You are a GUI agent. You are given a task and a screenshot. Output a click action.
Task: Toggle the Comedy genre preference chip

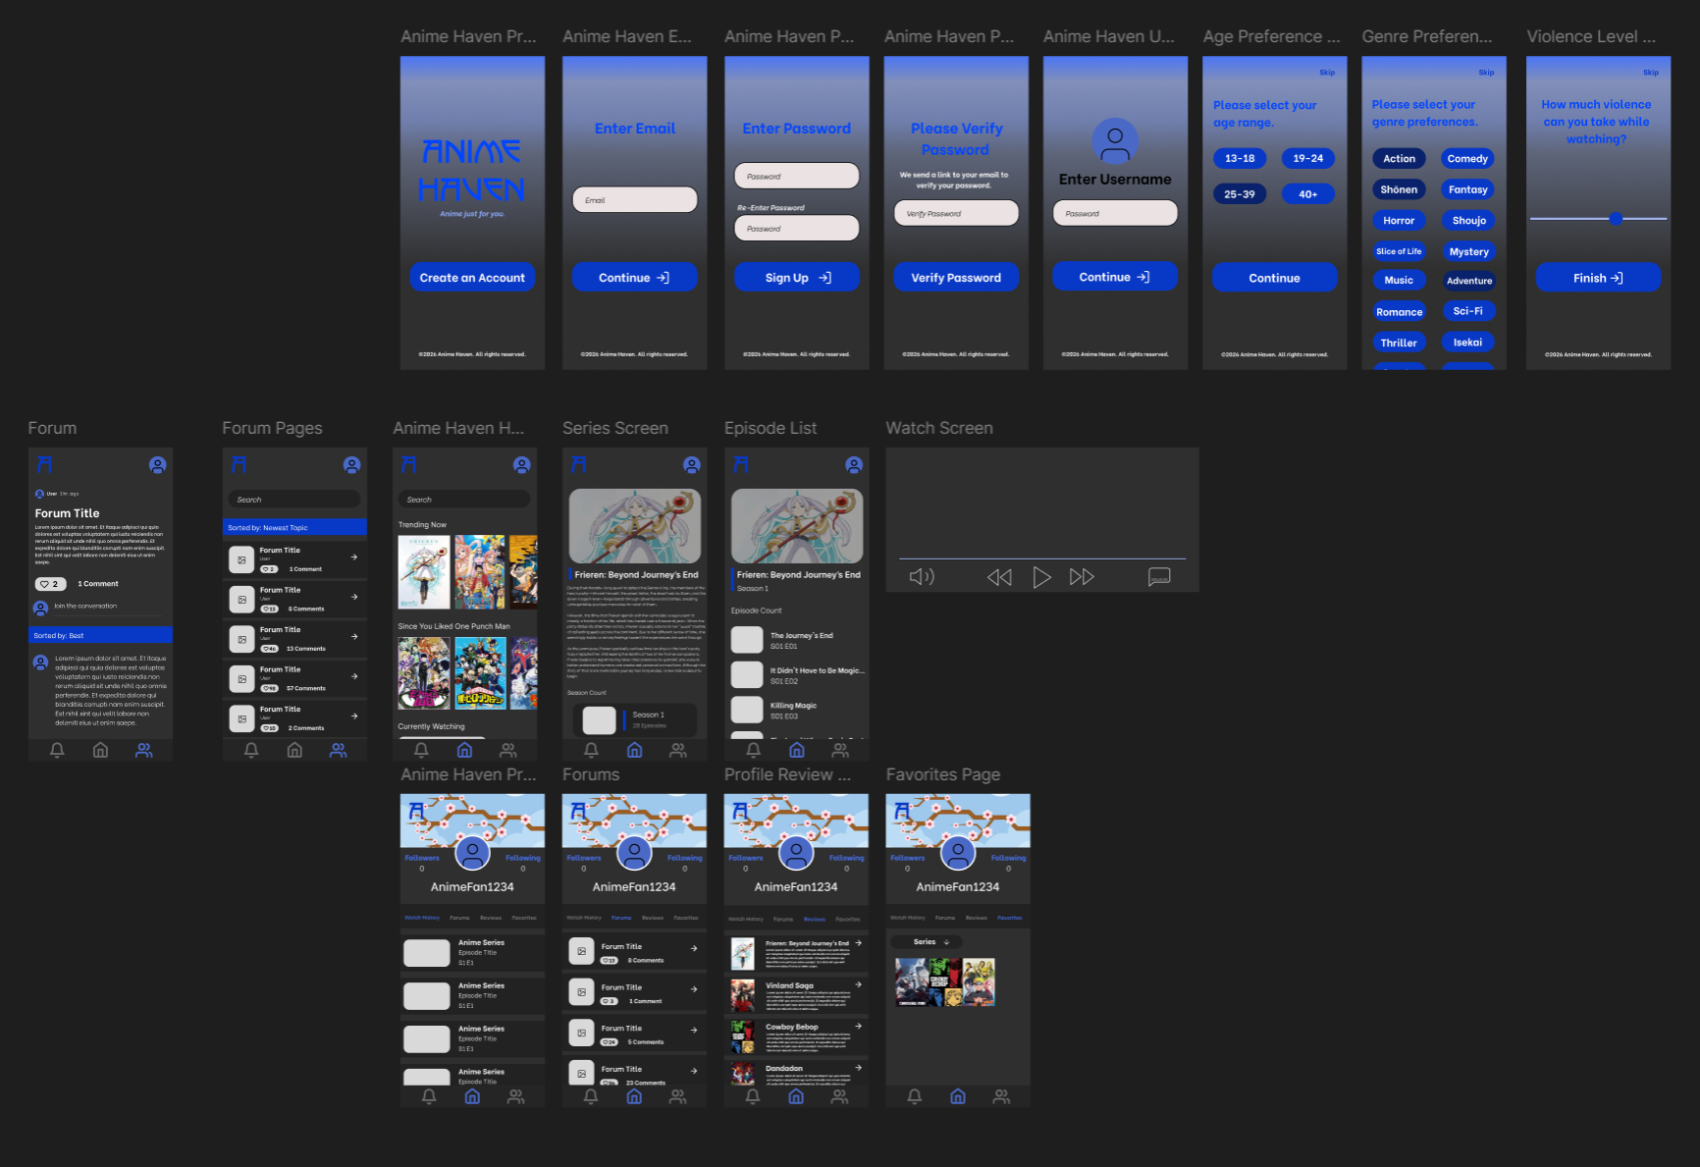[x=1466, y=158]
